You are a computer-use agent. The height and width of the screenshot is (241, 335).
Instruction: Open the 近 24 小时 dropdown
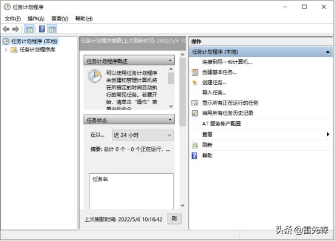[143, 135]
